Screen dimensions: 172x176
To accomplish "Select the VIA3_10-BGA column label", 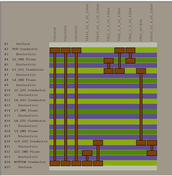I will pyautogui.click(x=141, y=30).
